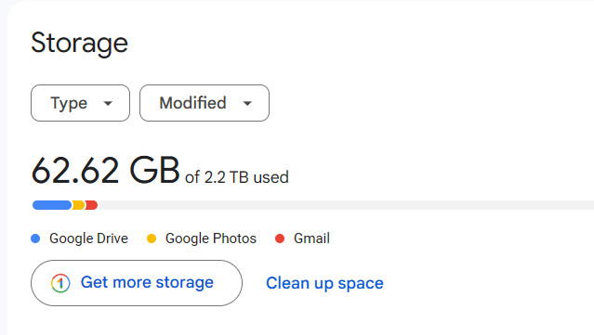The image size is (594, 335).
Task: Click the unused gray portion of storage bar
Action: coord(346,205)
